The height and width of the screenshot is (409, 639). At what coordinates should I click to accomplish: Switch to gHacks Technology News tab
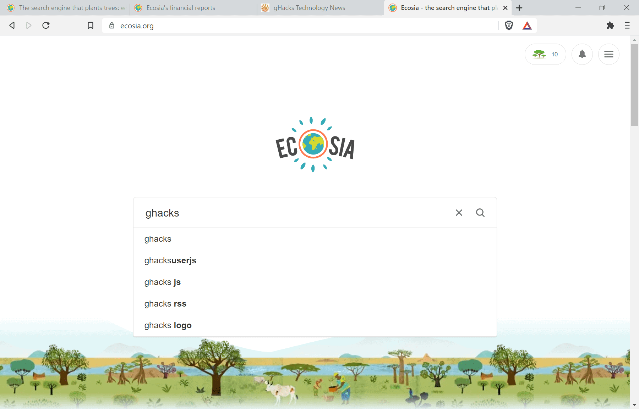point(321,8)
